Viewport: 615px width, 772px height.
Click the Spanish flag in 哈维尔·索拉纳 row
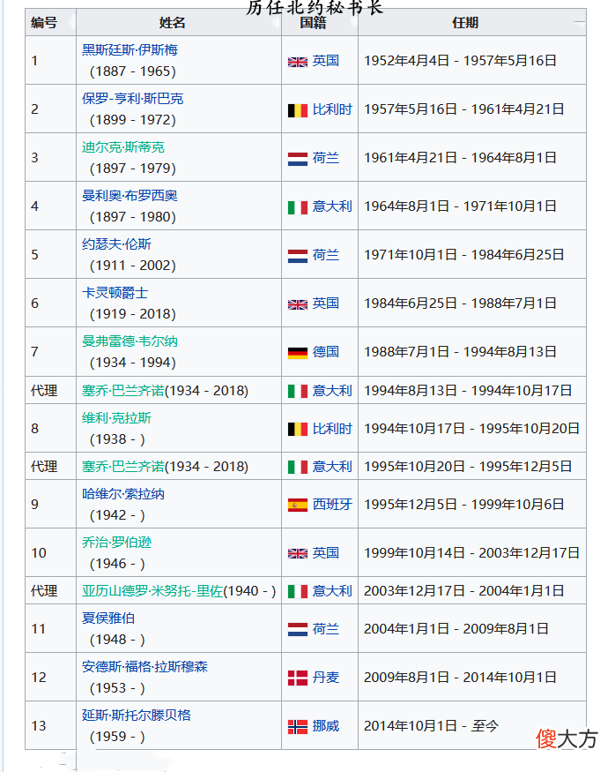(298, 506)
